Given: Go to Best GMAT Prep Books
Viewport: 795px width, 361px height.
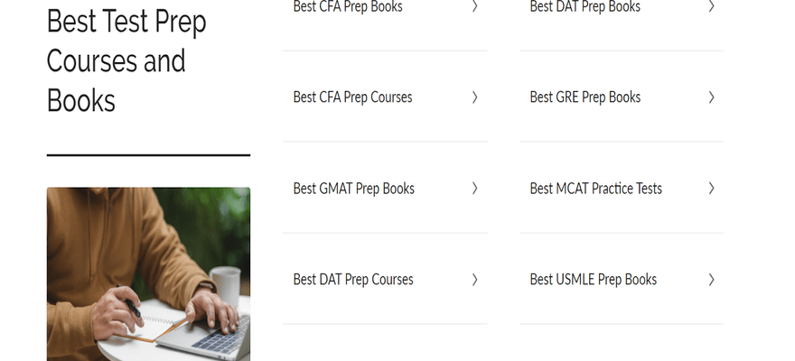Looking at the screenshot, I should [353, 189].
